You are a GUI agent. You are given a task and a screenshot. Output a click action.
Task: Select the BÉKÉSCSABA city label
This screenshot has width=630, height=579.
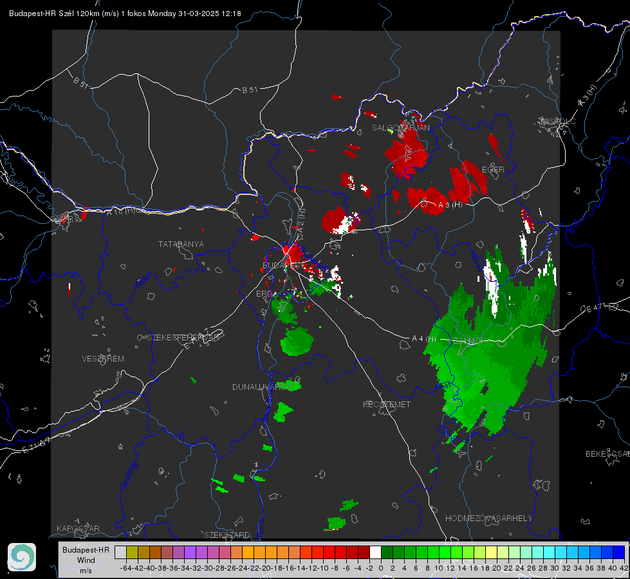coord(607,454)
